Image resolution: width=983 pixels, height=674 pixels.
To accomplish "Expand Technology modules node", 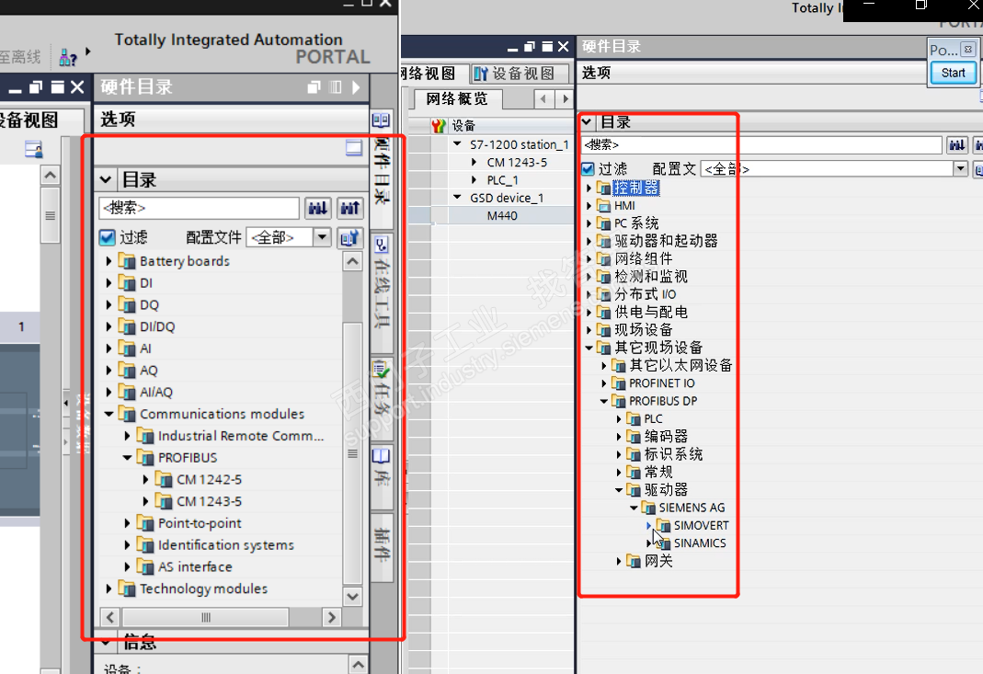I will (109, 588).
